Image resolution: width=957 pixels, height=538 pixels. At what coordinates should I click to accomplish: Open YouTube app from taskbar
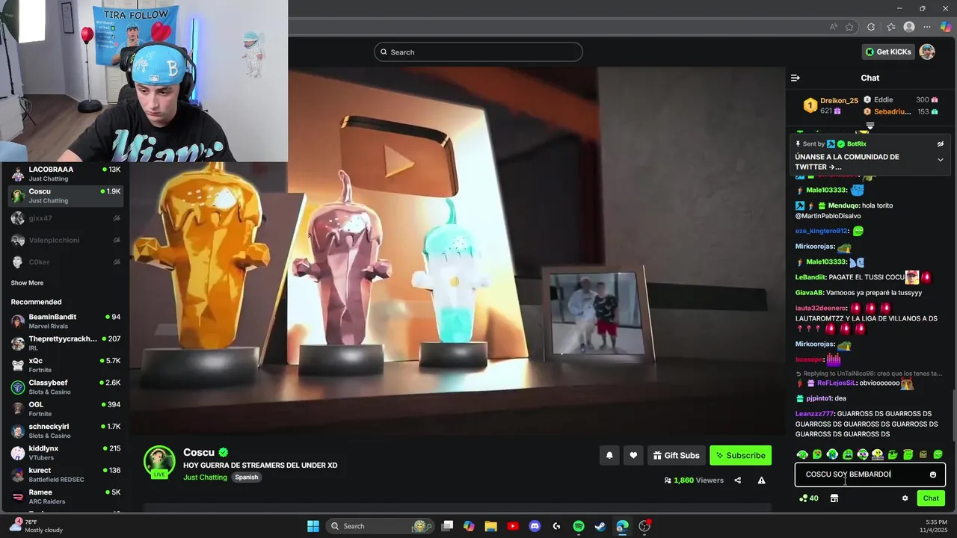pos(512,526)
